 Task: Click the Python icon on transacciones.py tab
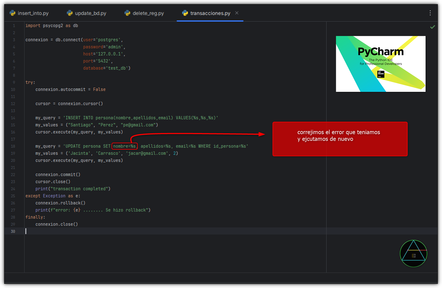pyautogui.click(x=185, y=13)
